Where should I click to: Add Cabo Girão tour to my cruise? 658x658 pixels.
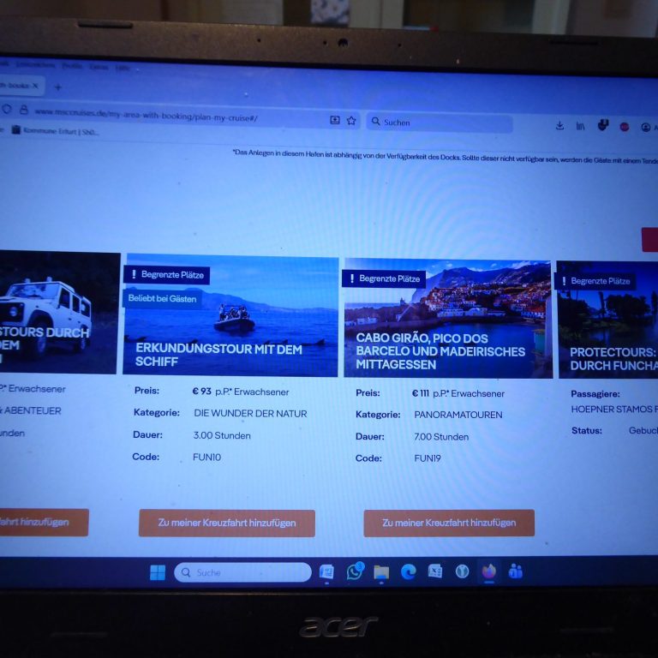tap(449, 523)
